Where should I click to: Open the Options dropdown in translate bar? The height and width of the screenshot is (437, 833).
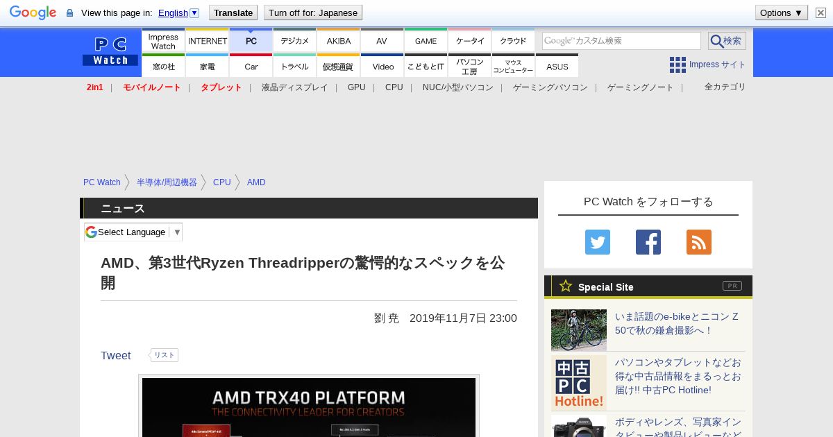(781, 12)
